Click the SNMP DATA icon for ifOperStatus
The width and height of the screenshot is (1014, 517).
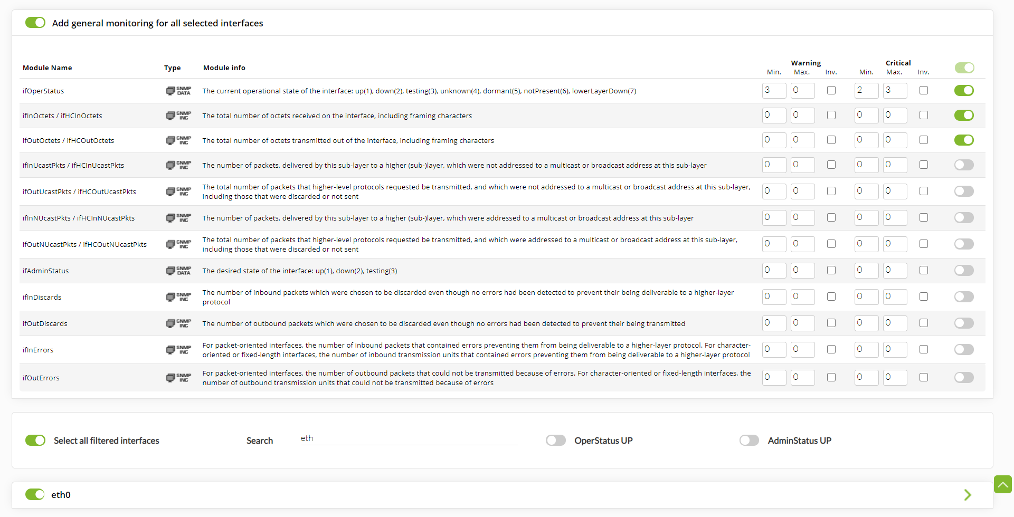[178, 91]
